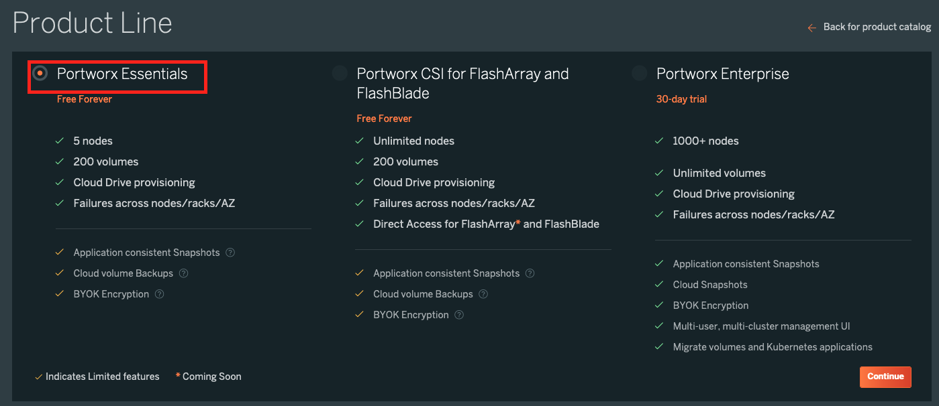Open help icon for Essentials Cloud volume Backups
The width and height of the screenshot is (939, 406).
pyautogui.click(x=183, y=273)
